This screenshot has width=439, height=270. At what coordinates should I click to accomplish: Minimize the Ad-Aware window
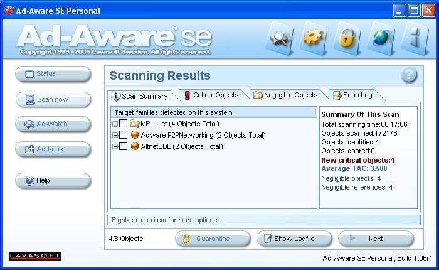point(399,11)
